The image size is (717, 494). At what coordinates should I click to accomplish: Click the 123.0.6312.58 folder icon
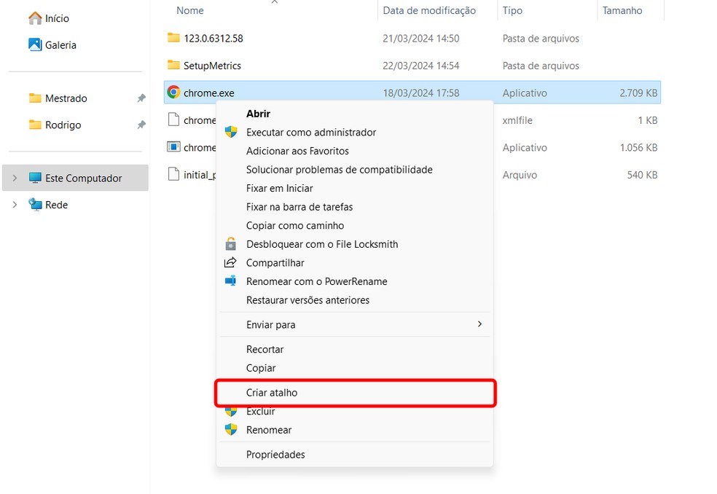coord(173,38)
